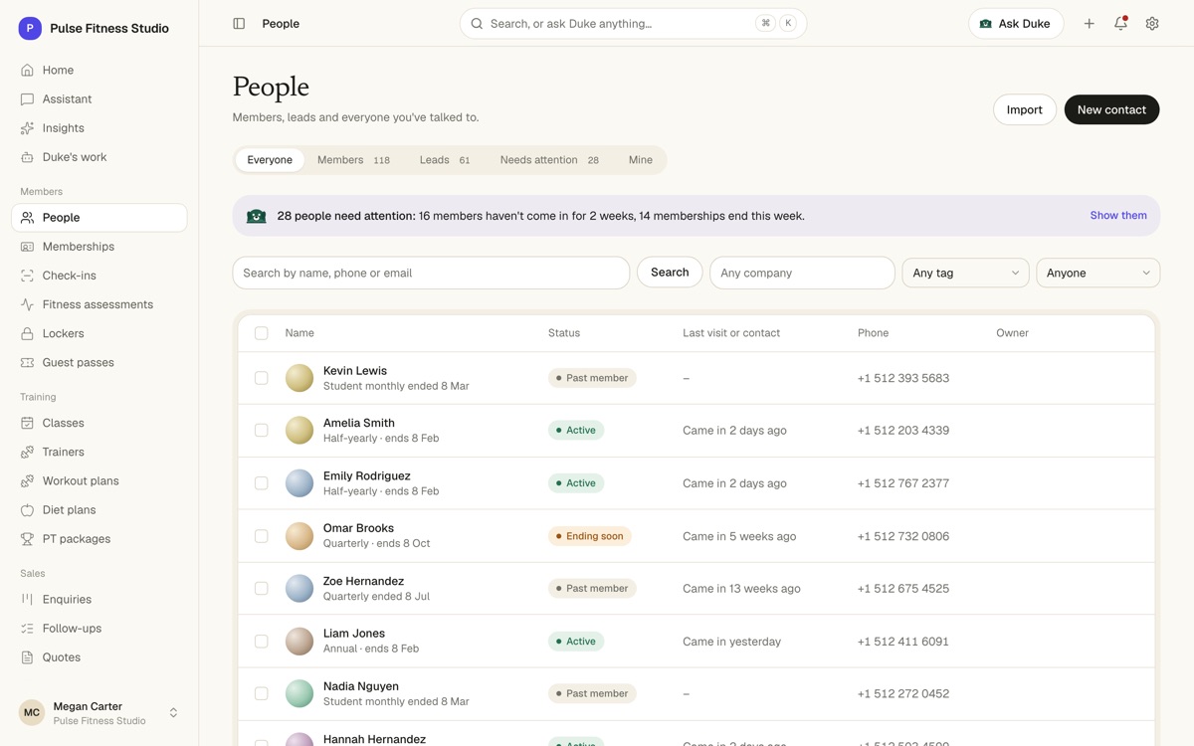Open Check-ins page
The image size is (1194, 746).
pyautogui.click(x=99, y=276)
